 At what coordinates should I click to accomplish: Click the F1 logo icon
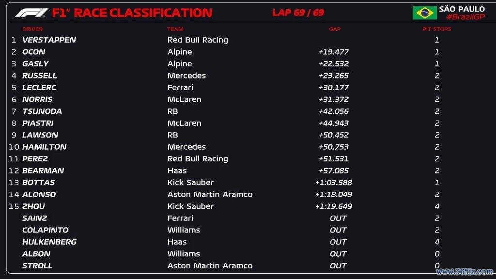point(31,13)
